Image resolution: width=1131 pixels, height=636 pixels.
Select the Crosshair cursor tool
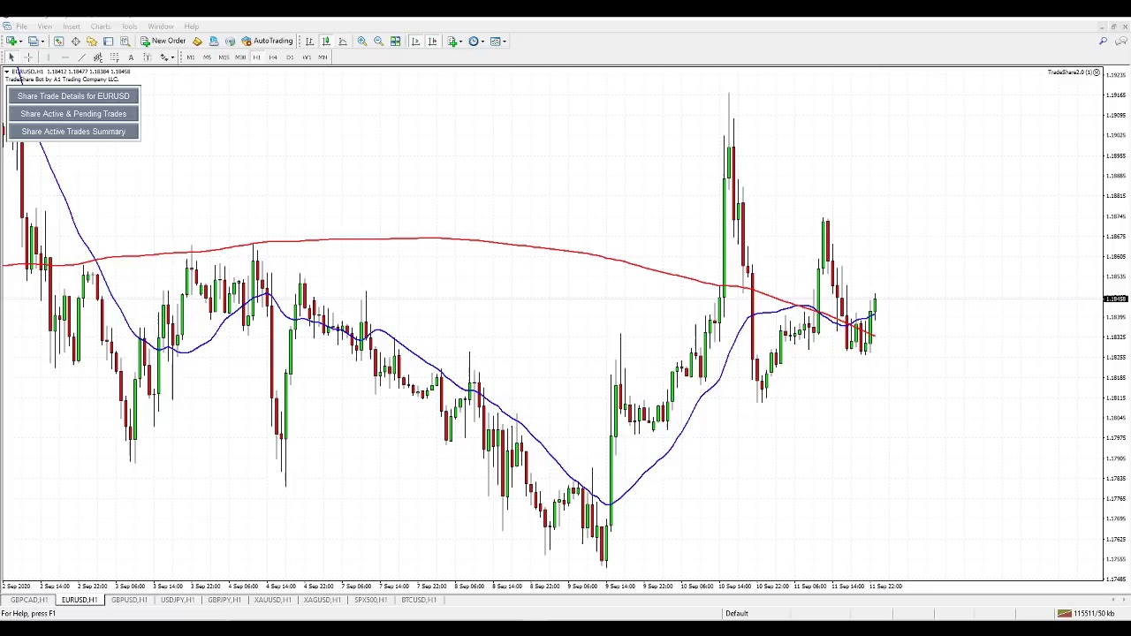(x=28, y=57)
